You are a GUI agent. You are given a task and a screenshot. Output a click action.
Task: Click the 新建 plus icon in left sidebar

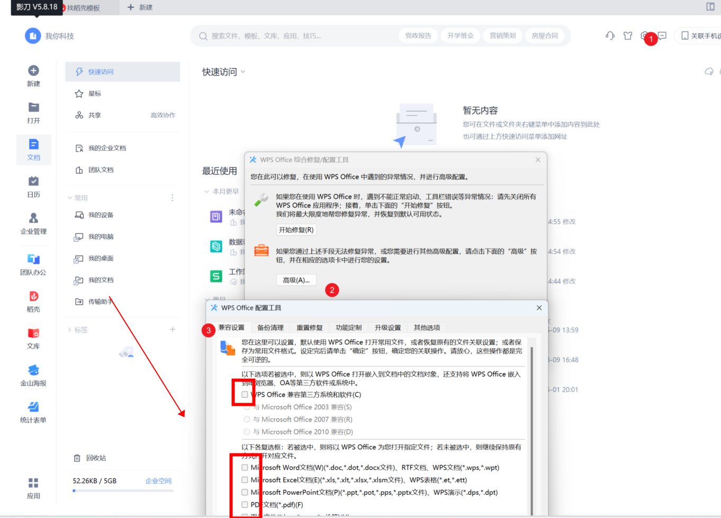(33, 70)
